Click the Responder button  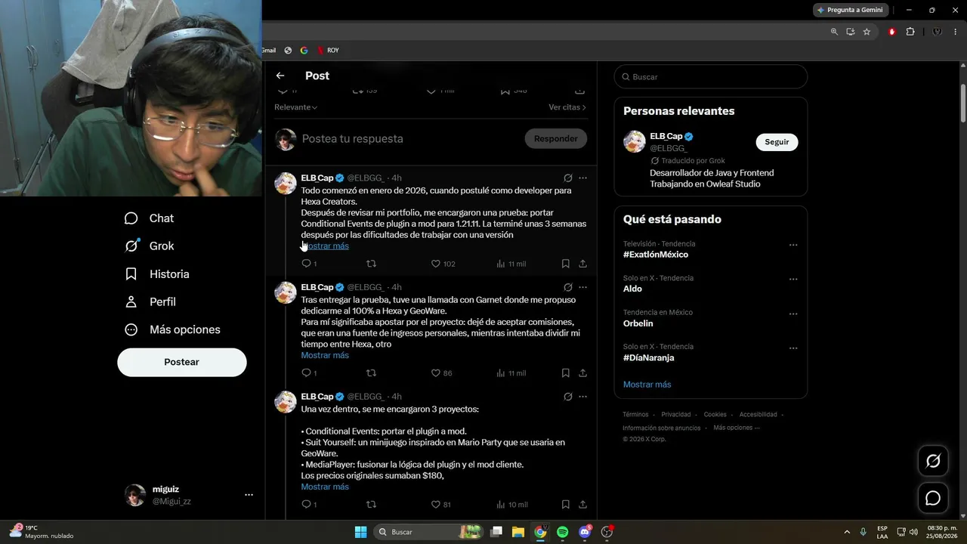coord(556,138)
